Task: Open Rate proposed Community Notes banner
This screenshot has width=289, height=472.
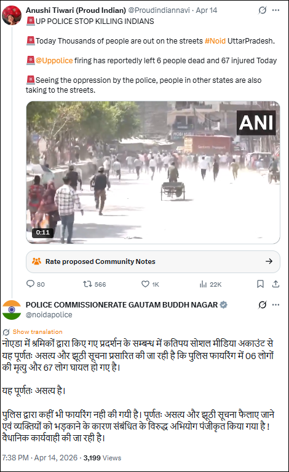Action: 153,261
